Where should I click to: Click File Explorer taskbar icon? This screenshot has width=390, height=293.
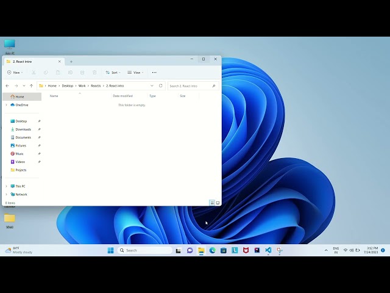[201, 250]
